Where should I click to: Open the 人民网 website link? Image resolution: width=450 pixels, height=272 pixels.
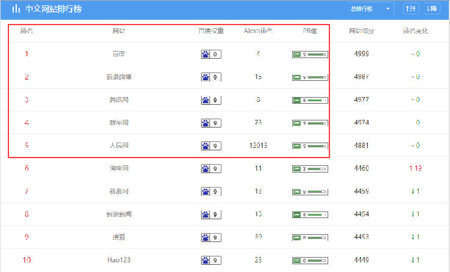[119, 146]
